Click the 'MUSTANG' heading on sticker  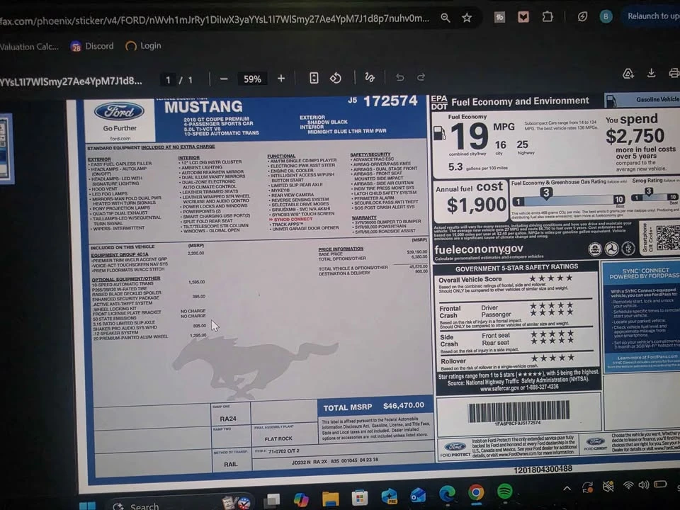click(x=203, y=107)
